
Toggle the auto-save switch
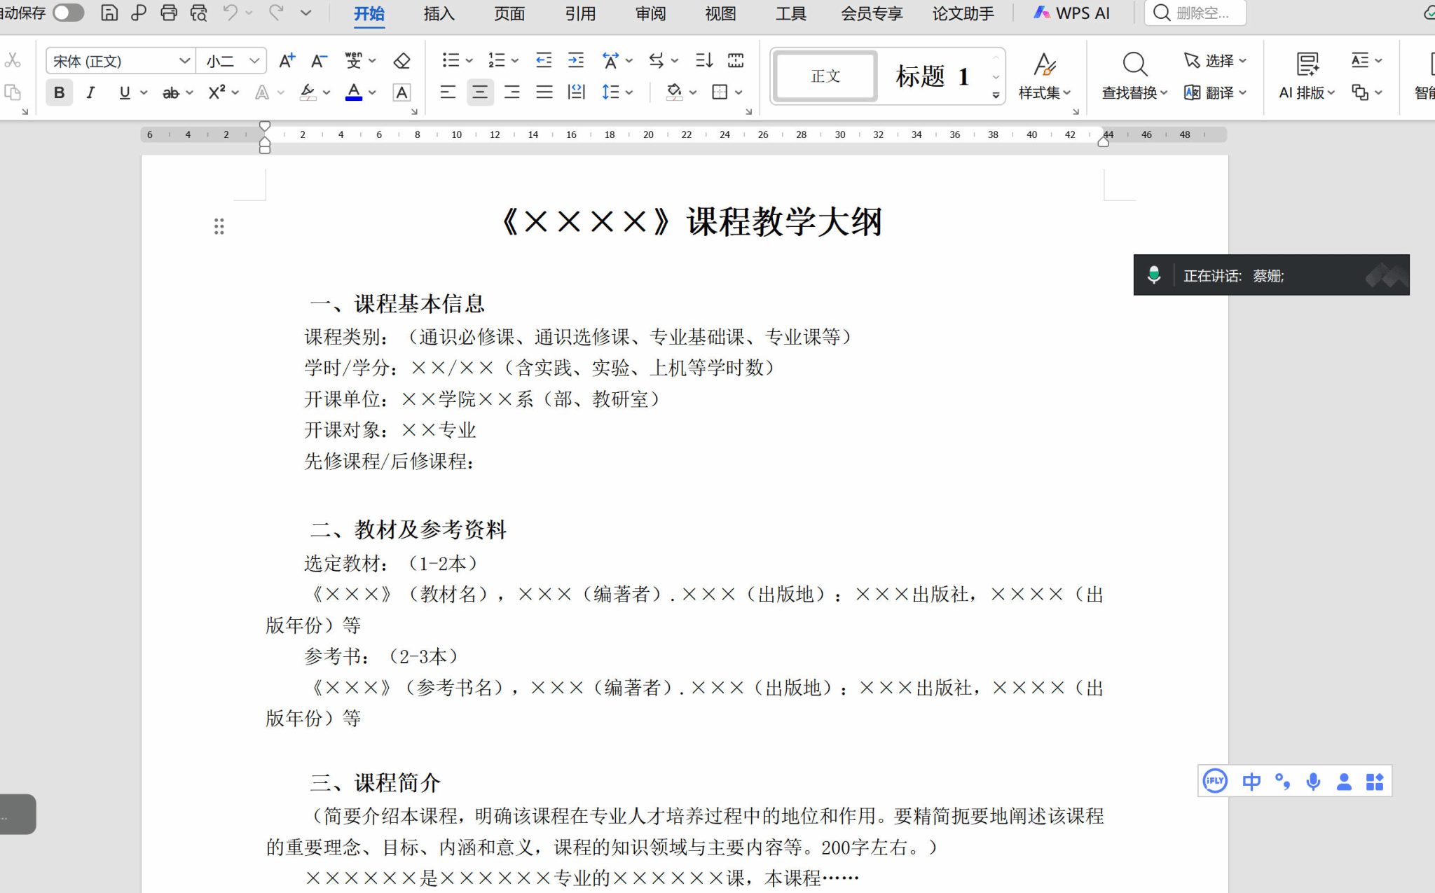[x=69, y=13]
